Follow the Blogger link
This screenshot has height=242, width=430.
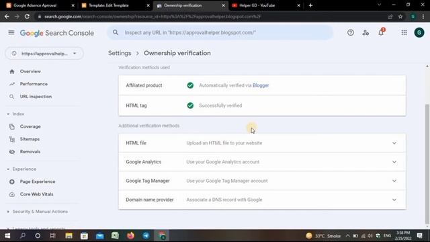[261, 85]
